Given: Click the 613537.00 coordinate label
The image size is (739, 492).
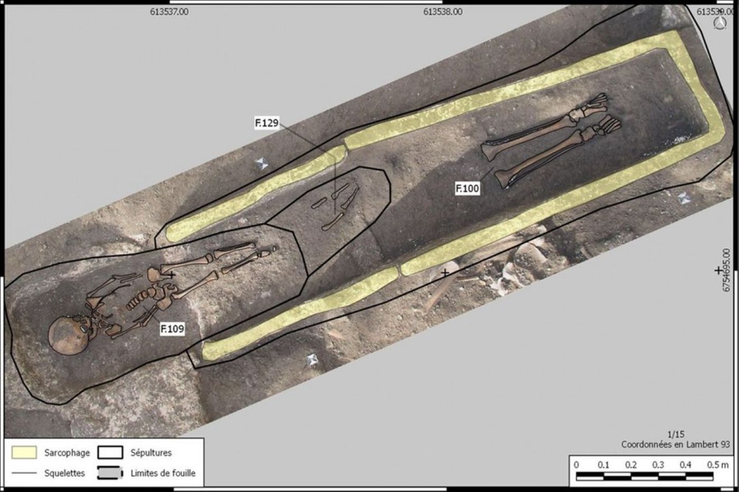Looking at the screenshot, I should [x=169, y=12].
